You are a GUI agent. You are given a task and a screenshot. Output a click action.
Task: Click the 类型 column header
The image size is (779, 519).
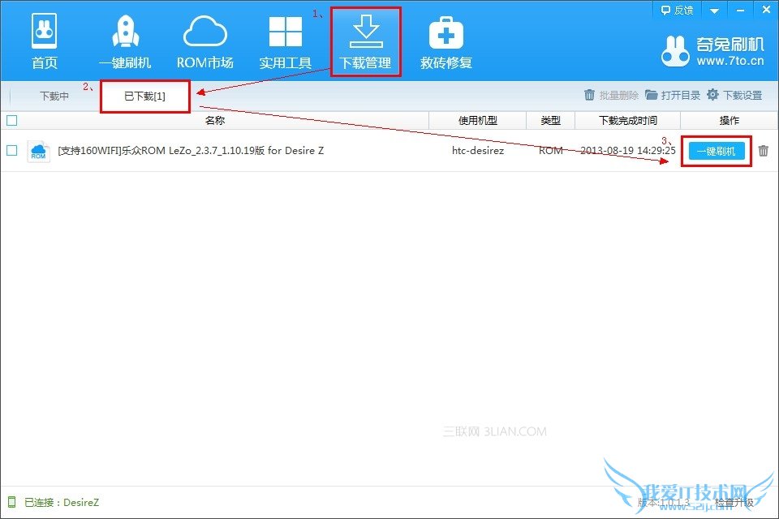[550, 120]
